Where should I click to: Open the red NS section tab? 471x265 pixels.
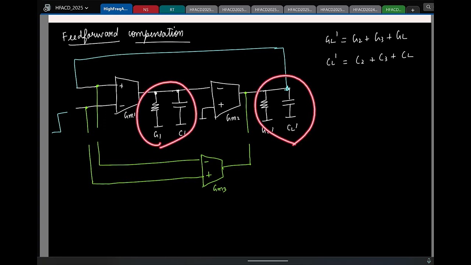[146, 10]
